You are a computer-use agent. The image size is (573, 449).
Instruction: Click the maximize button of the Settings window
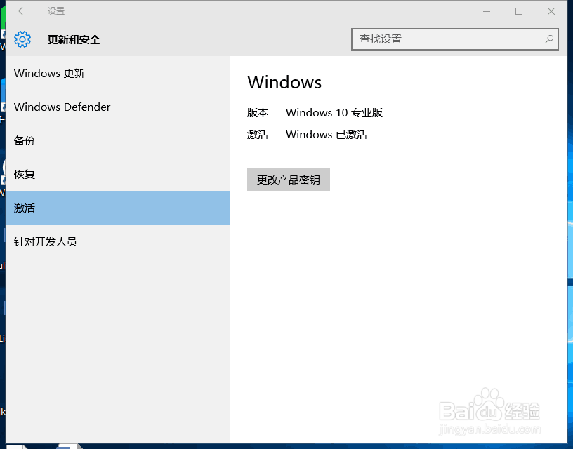point(519,11)
